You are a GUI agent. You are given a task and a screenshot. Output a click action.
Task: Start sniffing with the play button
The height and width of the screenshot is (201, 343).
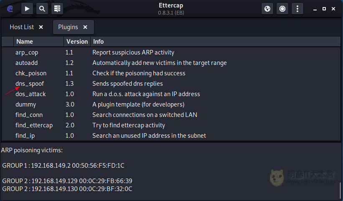pos(27,9)
